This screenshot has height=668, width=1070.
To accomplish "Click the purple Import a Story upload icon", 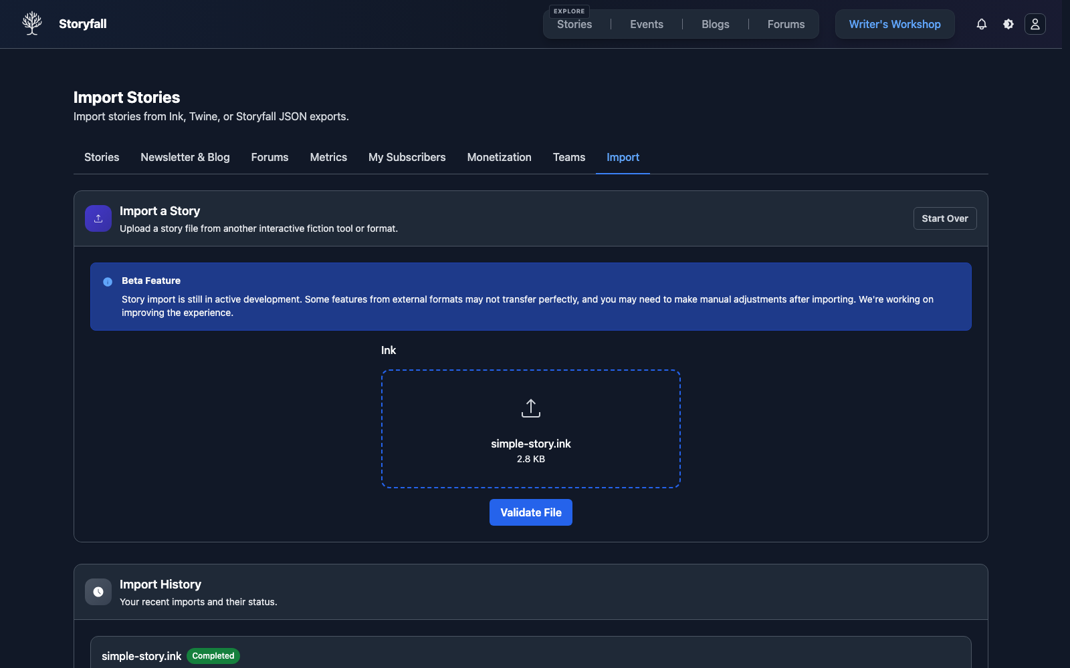I will [x=98, y=218].
